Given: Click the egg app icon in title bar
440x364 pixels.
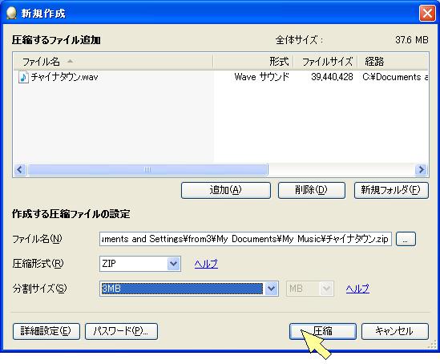Looking at the screenshot, I should (x=11, y=13).
